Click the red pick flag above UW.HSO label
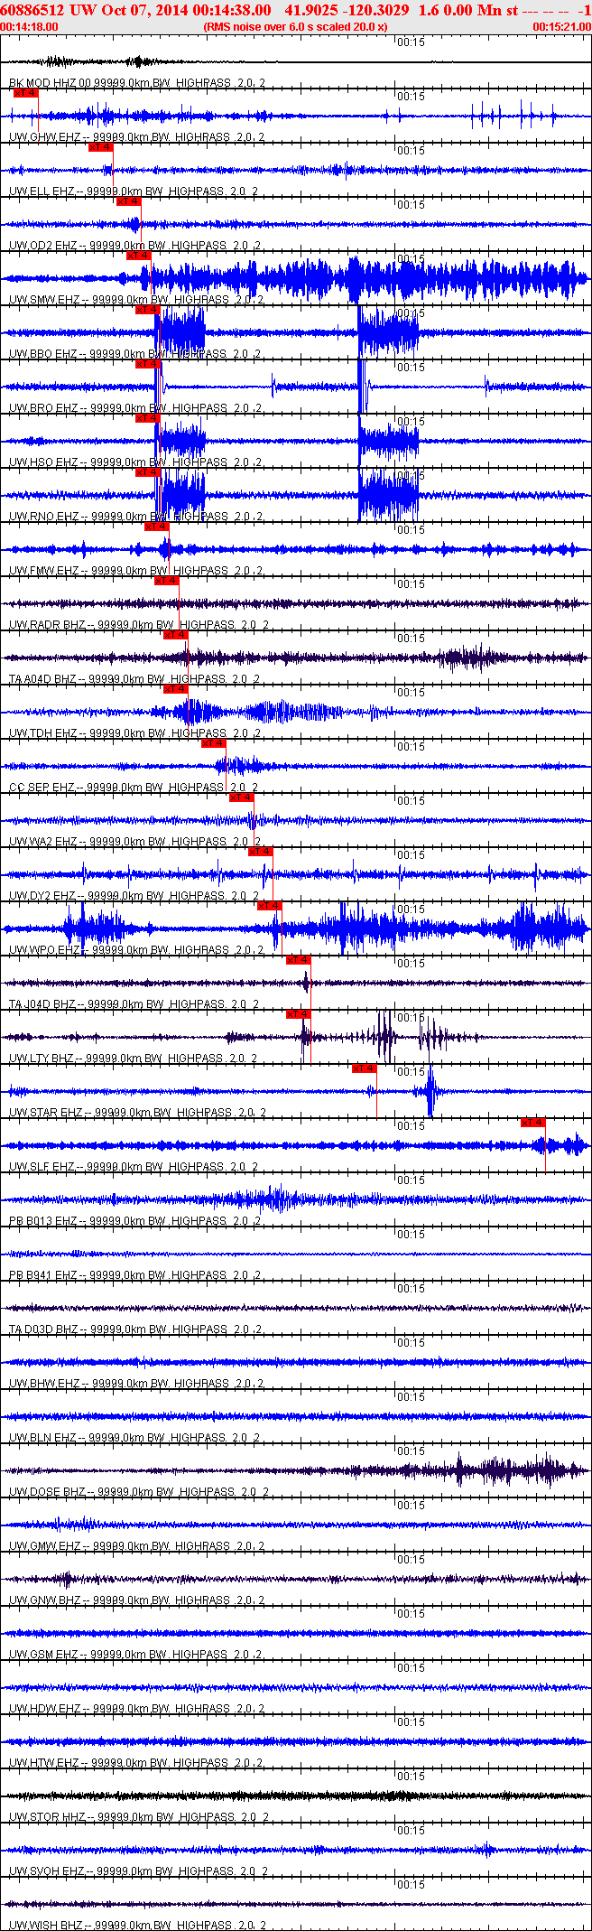 click(x=147, y=417)
